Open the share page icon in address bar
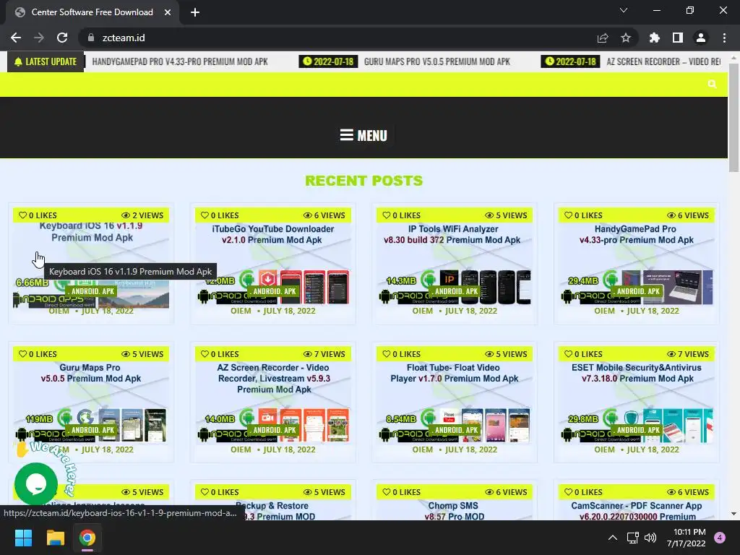740x555 pixels. click(603, 38)
